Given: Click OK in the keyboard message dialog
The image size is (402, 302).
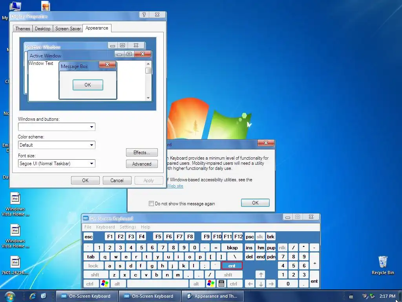Looking at the screenshot, I should click(x=255, y=203).
